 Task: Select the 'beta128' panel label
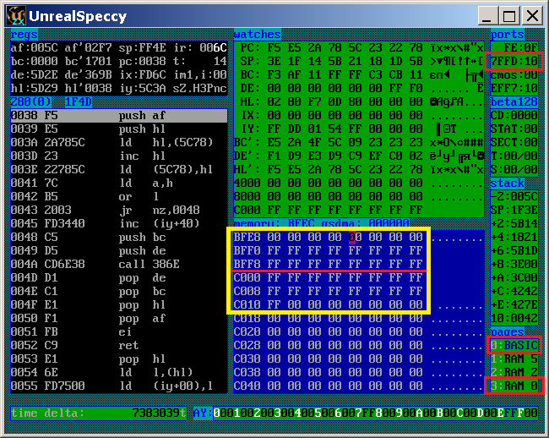(514, 102)
